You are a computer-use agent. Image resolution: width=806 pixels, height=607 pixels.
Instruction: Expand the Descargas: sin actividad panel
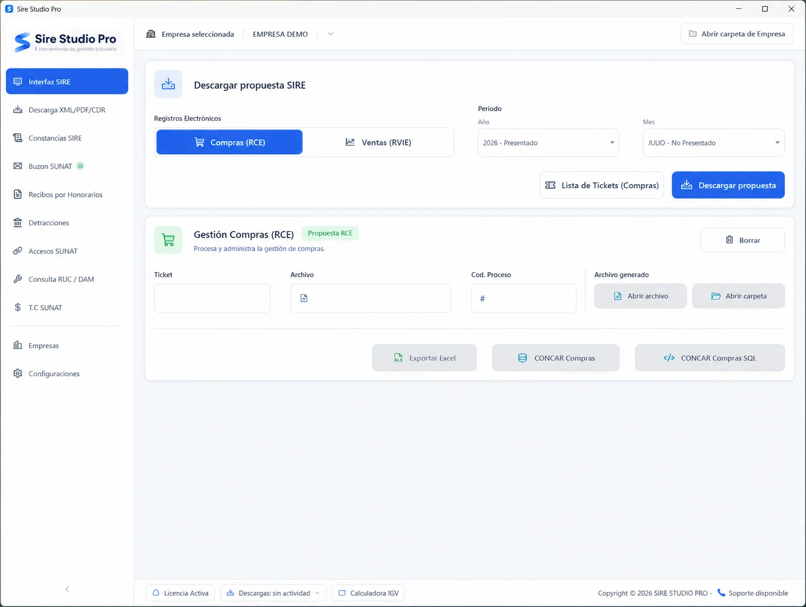[273, 593]
